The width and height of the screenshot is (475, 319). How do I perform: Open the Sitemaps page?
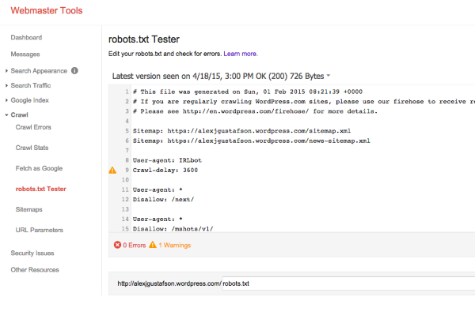coord(30,209)
